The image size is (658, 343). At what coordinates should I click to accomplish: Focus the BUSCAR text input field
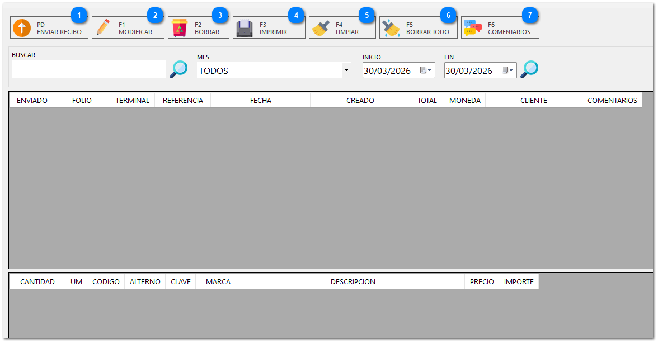pyautogui.click(x=89, y=69)
